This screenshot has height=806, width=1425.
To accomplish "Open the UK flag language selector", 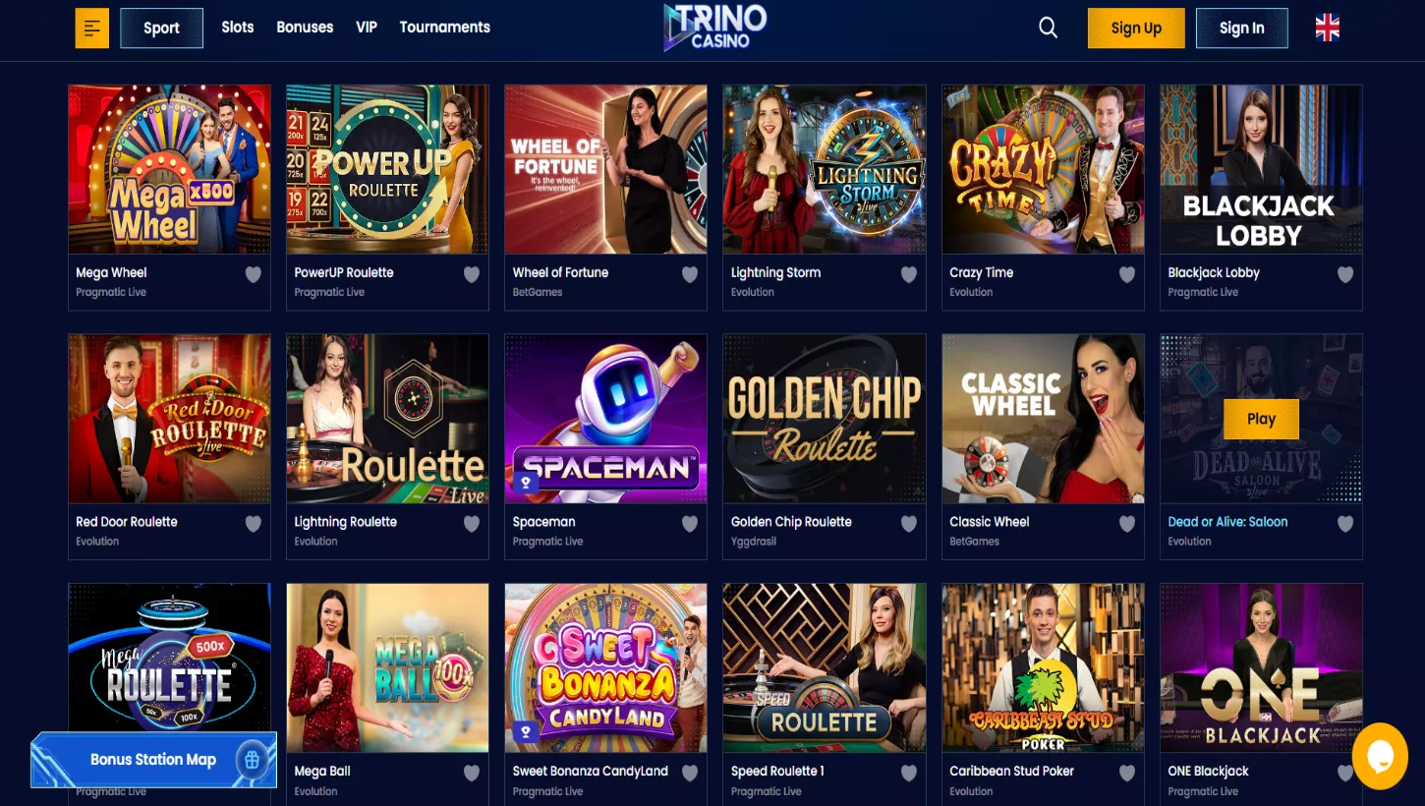I will tap(1328, 28).
